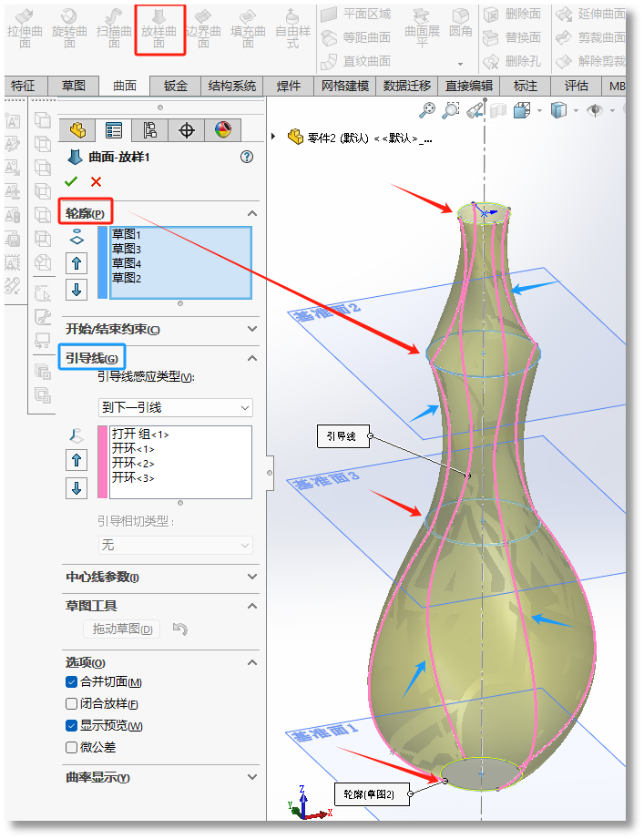Switch to the 结构系统 tab

tap(231, 86)
